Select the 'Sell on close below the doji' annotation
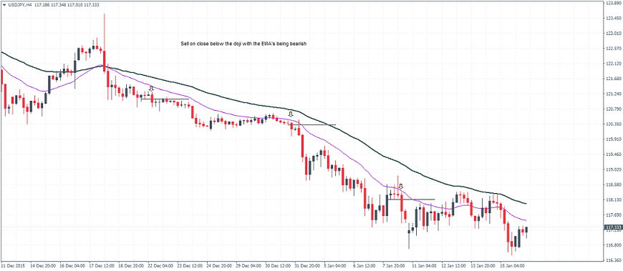Image resolution: width=623 pixels, height=271 pixels. tap(243, 44)
